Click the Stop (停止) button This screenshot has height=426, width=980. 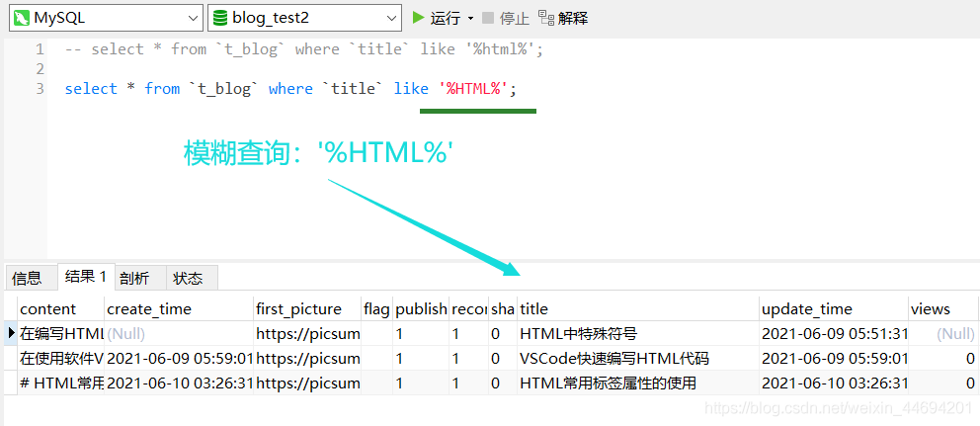click(x=506, y=18)
